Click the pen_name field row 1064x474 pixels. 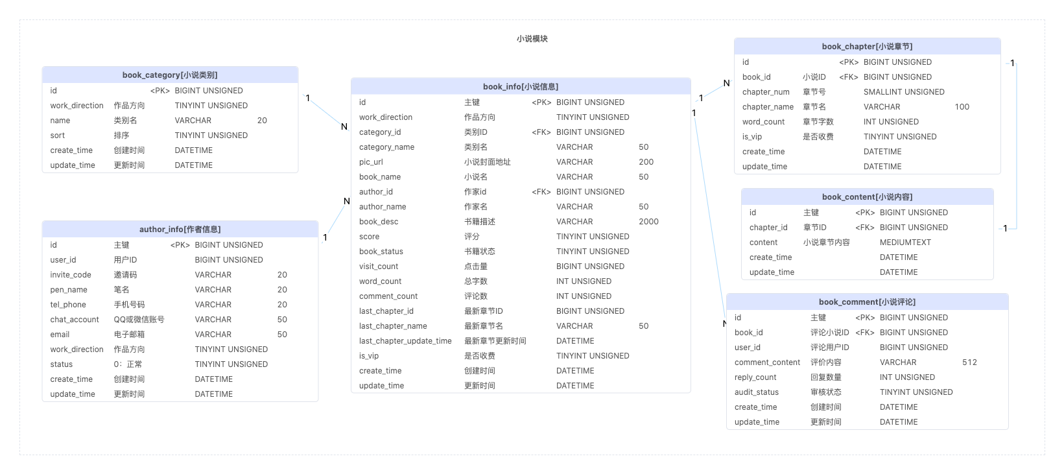pos(180,290)
